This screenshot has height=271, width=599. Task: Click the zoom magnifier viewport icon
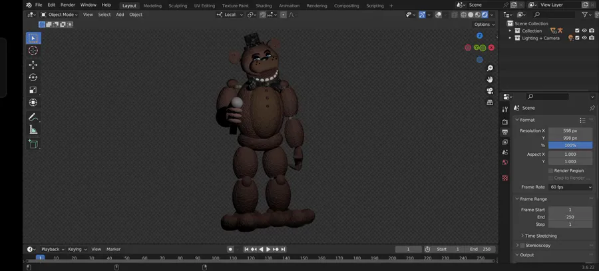(x=490, y=69)
